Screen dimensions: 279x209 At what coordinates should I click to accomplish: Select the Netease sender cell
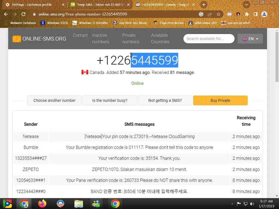tap(31, 137)
